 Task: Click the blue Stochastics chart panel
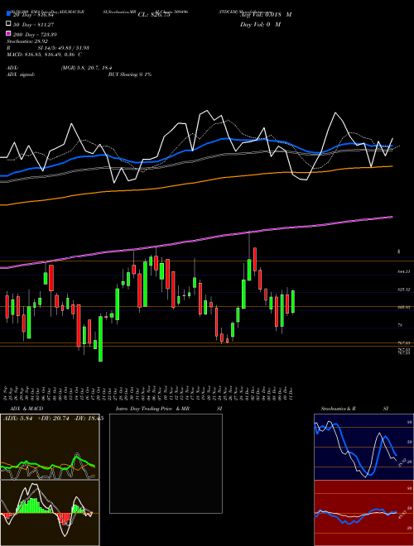(363, 447)
